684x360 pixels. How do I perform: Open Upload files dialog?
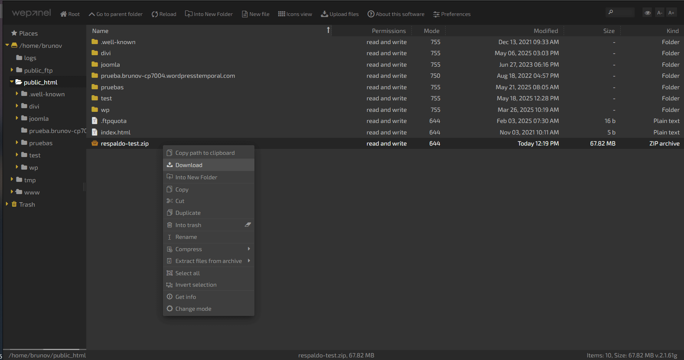pyautogui.click(x=340, y=14)
